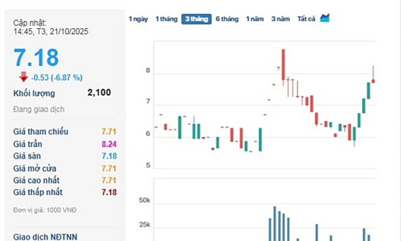401x241 pixels.
Task: Switch chart to 3 năm range
Action: (x=281, y=19)
